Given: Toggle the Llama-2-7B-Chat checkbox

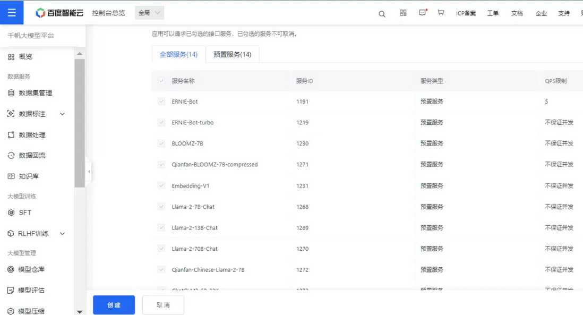Looking at the screenshot, I should pyautogui.click(x=161, y=207).
